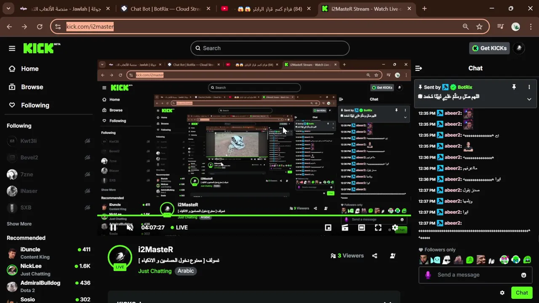
Task: Unmute the stream volume
Action: tap(130, 227)
